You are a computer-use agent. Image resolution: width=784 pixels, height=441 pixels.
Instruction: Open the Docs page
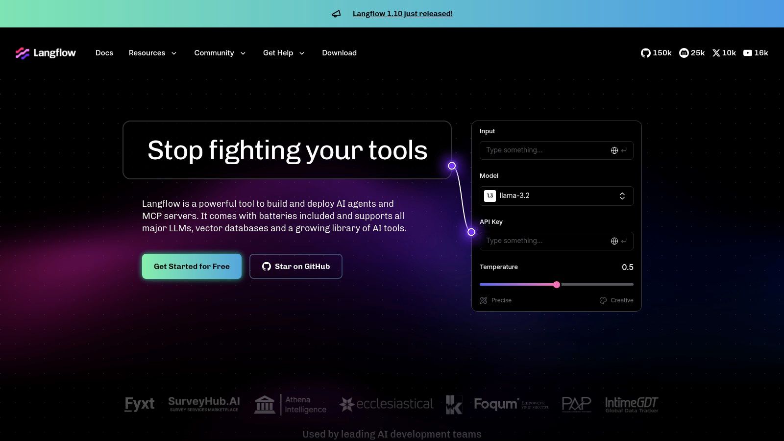pyautogui.click(x=104, y=53)
